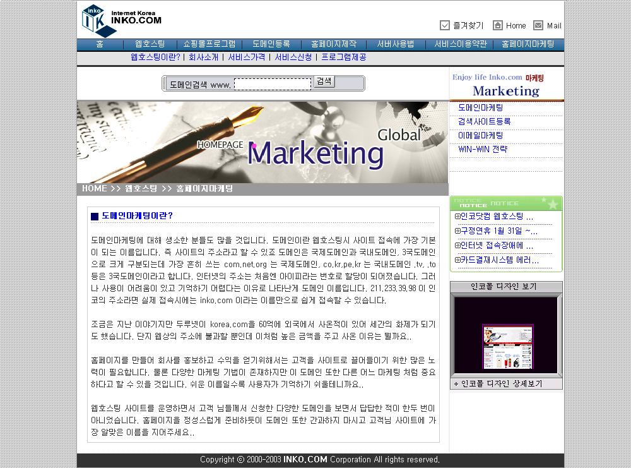View the 인코몰 design preview thumbnail
Viewport: 631px width, 468px height.
pyautogui.click(x=505, y=345)
